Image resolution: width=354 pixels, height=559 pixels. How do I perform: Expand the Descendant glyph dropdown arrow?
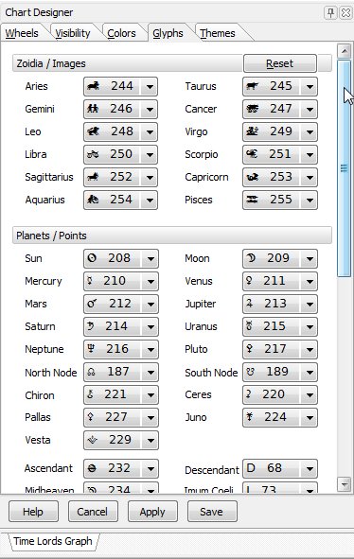click(310, 469)
